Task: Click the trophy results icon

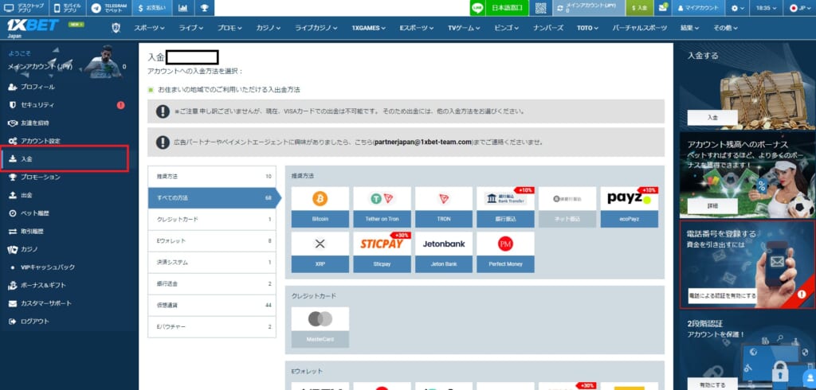Action: [204, 8]
